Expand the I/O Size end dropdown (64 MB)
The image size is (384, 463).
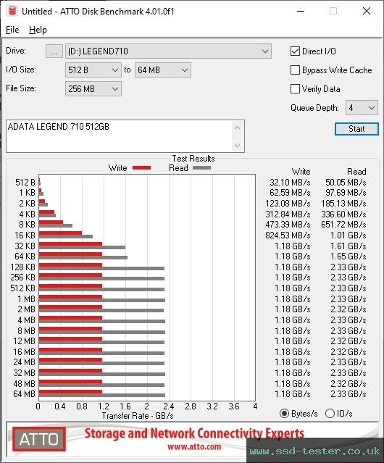click(163, 70)
